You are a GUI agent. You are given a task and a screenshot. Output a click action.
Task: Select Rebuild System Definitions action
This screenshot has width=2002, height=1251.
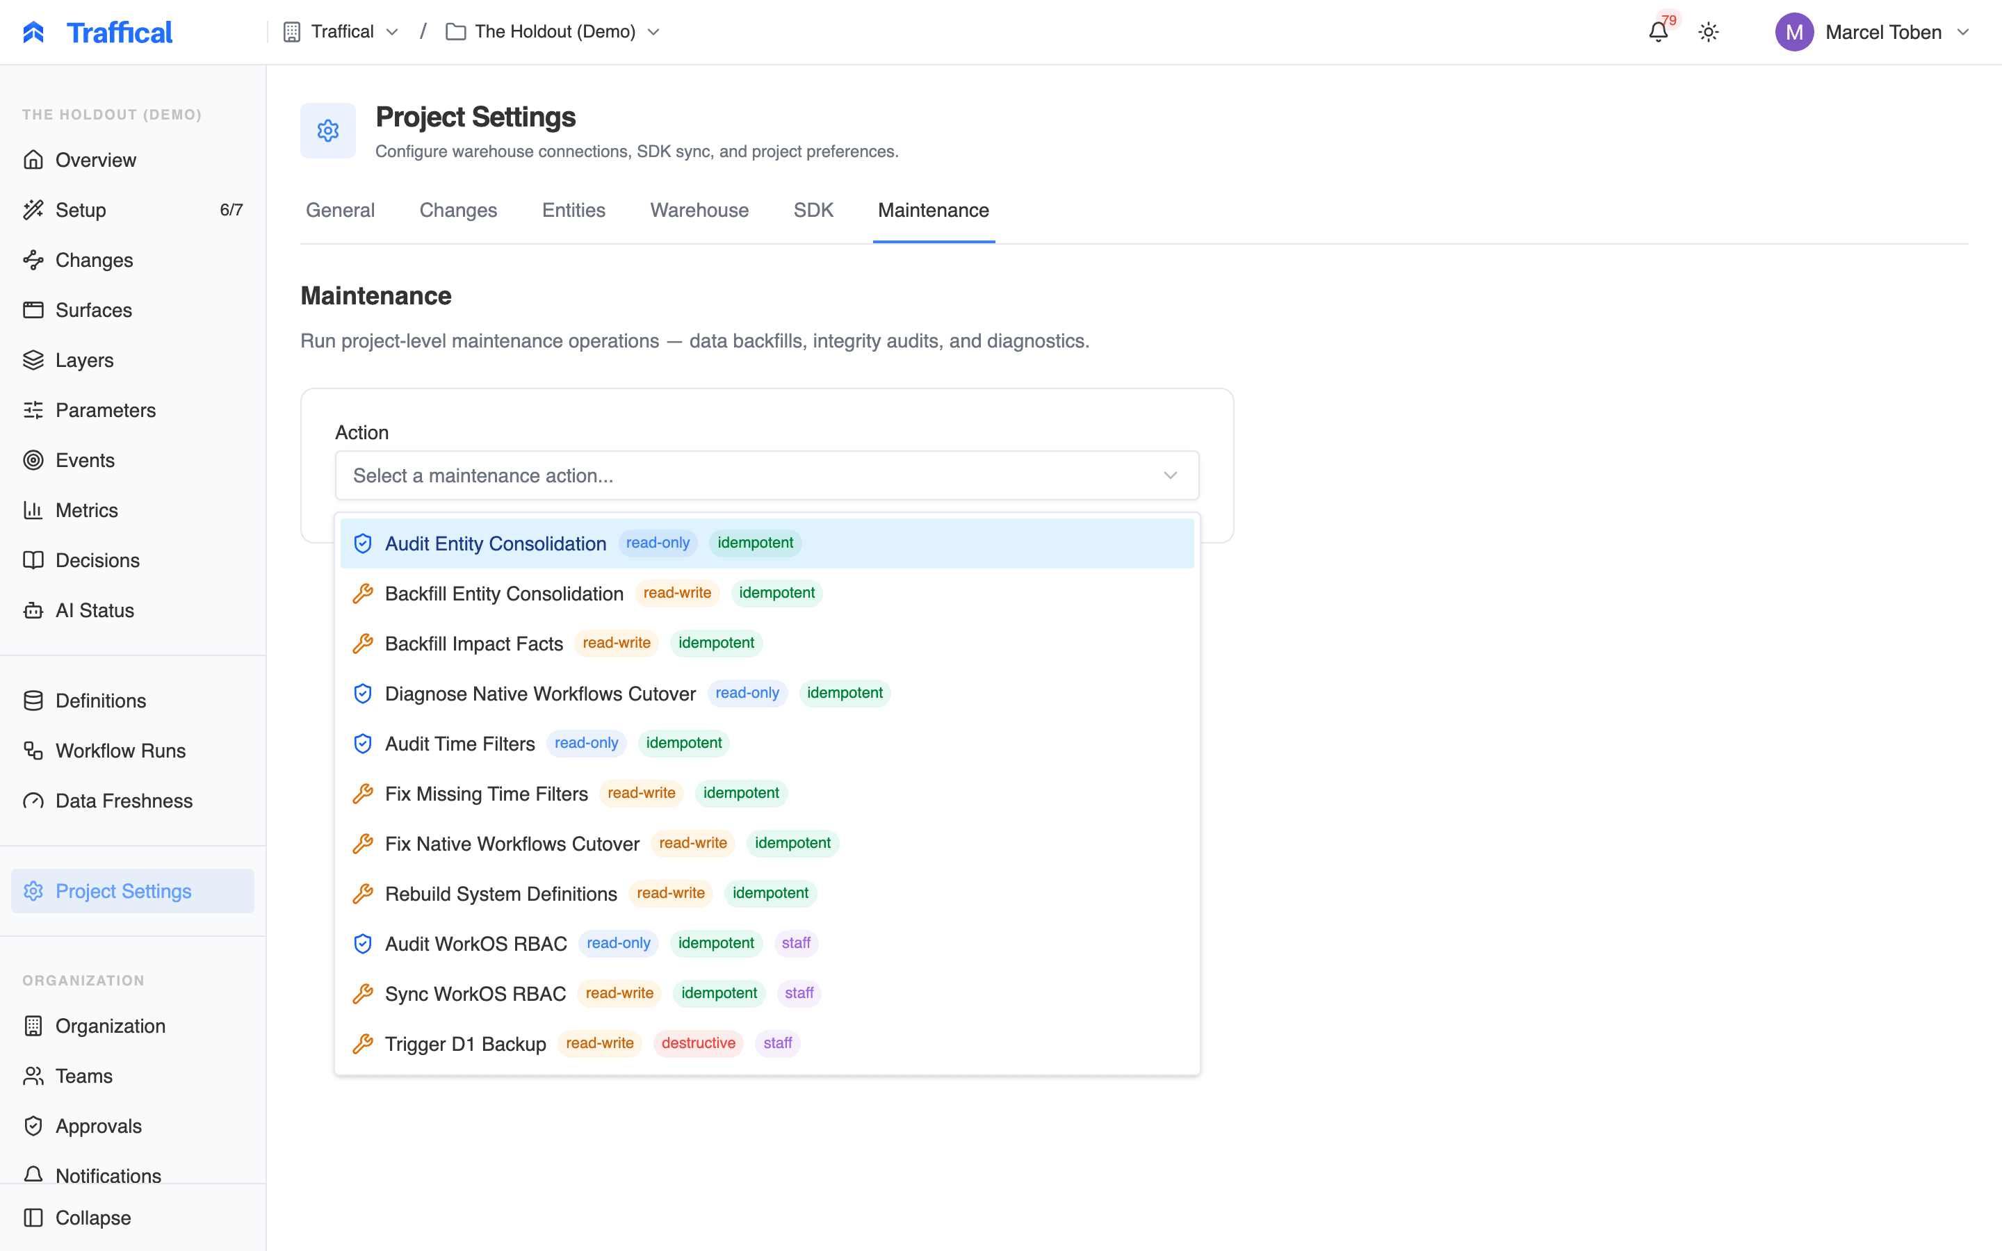(x=767, y=894)
